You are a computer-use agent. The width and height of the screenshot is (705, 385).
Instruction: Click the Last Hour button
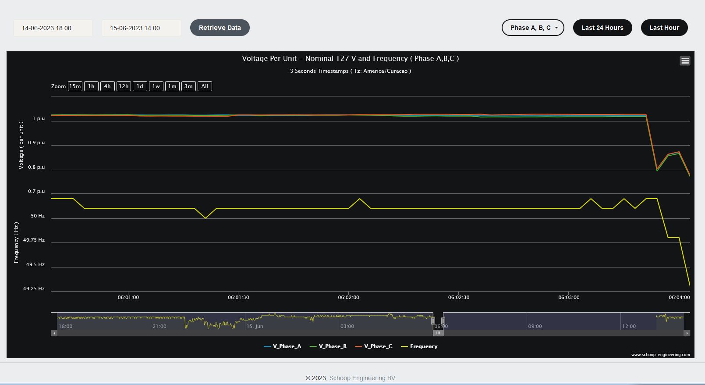pyautogui.click(x=664, y=28)
